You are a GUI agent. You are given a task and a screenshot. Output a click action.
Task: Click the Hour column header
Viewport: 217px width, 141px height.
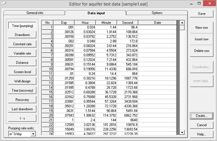coord(85,23)
